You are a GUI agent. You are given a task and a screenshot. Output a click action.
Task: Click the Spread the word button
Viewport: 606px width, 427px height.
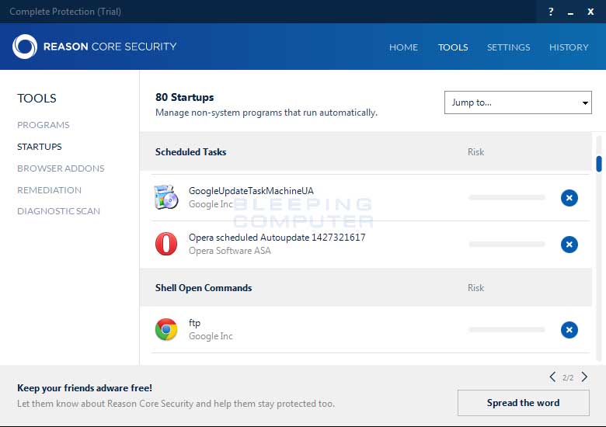click(x=523, y=403)
